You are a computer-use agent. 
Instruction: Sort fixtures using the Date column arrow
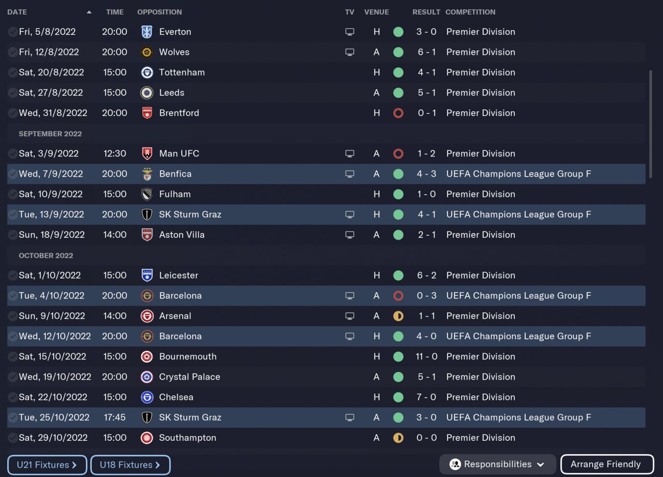[89, 12]
